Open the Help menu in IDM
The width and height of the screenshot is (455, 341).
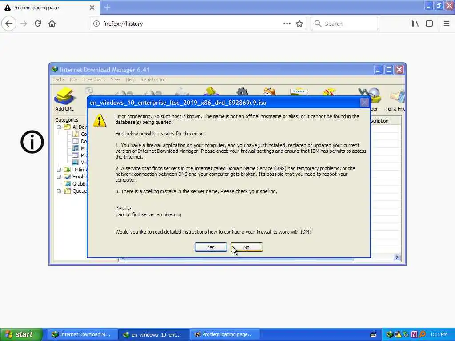click(x=130, y=79)
